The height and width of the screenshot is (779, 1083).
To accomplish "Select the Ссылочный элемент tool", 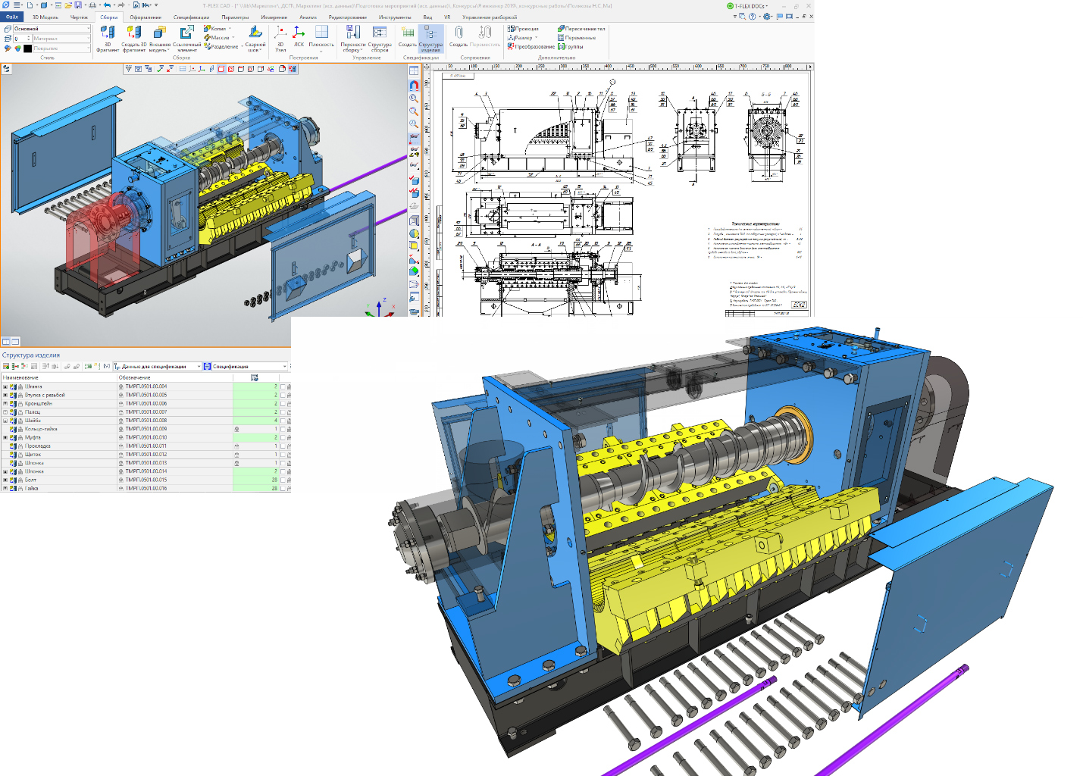I will (187, 39).
